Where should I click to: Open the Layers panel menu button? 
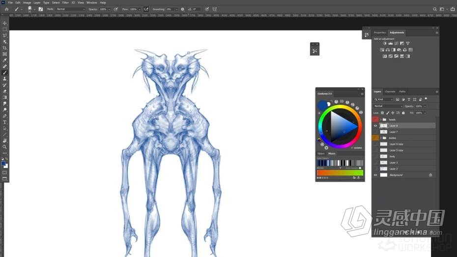tap(437, 92)
